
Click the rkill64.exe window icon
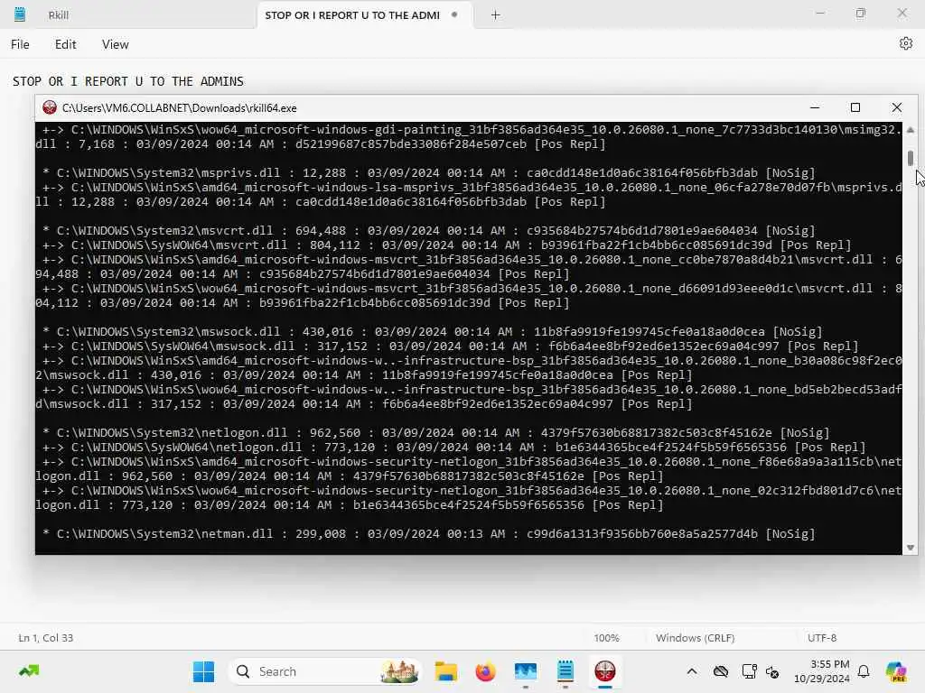click(x=50, y=107)
